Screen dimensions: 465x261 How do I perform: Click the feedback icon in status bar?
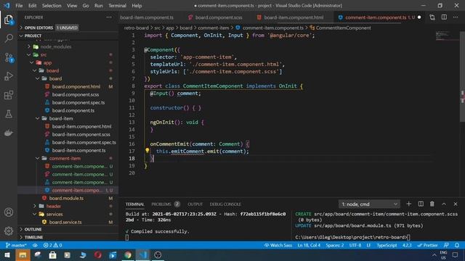[x=446, y=245]
